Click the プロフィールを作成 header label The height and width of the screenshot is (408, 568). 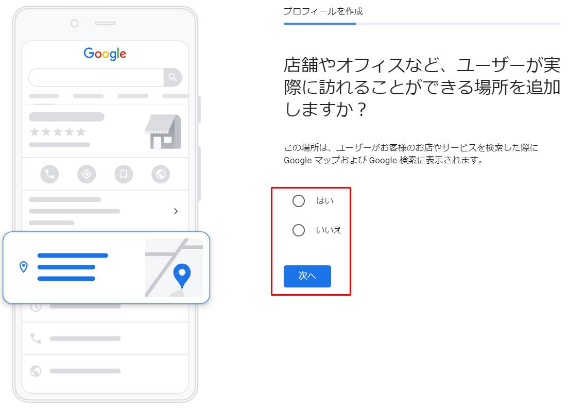tap(323, 11)
